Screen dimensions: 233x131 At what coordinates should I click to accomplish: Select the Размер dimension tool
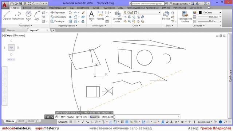tap(100, 15)
